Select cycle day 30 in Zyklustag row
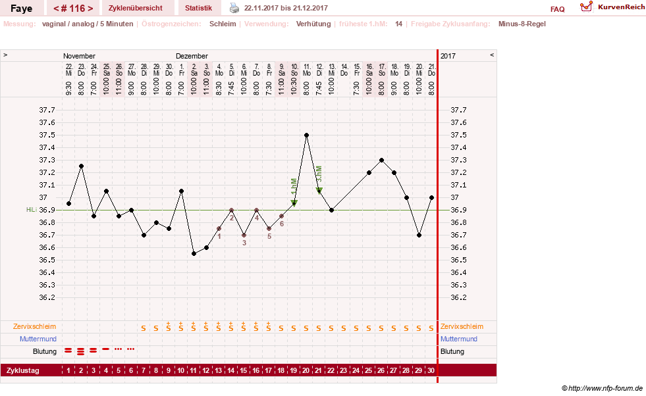This screenshot has width=646, height=396. (x=431, y=370)
